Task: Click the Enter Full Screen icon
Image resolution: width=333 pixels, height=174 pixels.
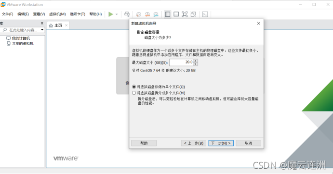Action: [x=185, y=14]
